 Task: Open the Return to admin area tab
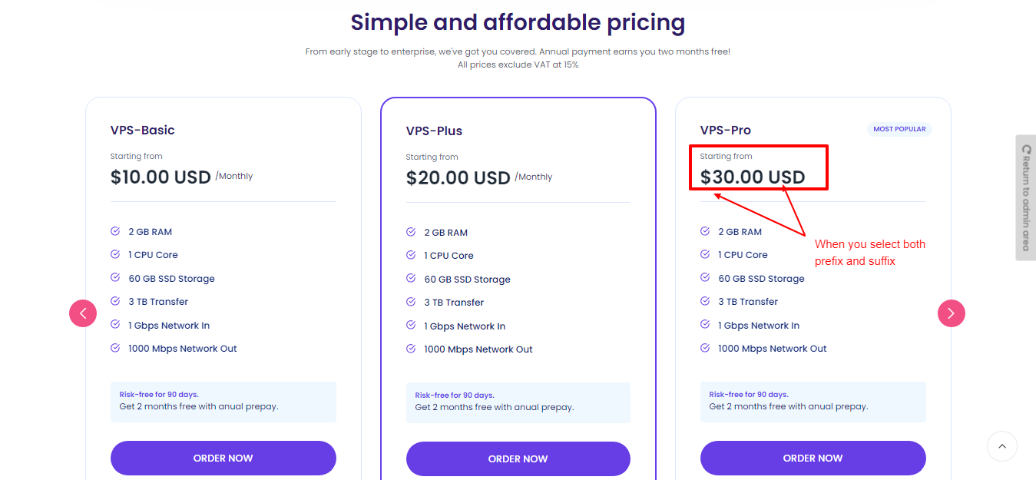tap(1025, 197)
